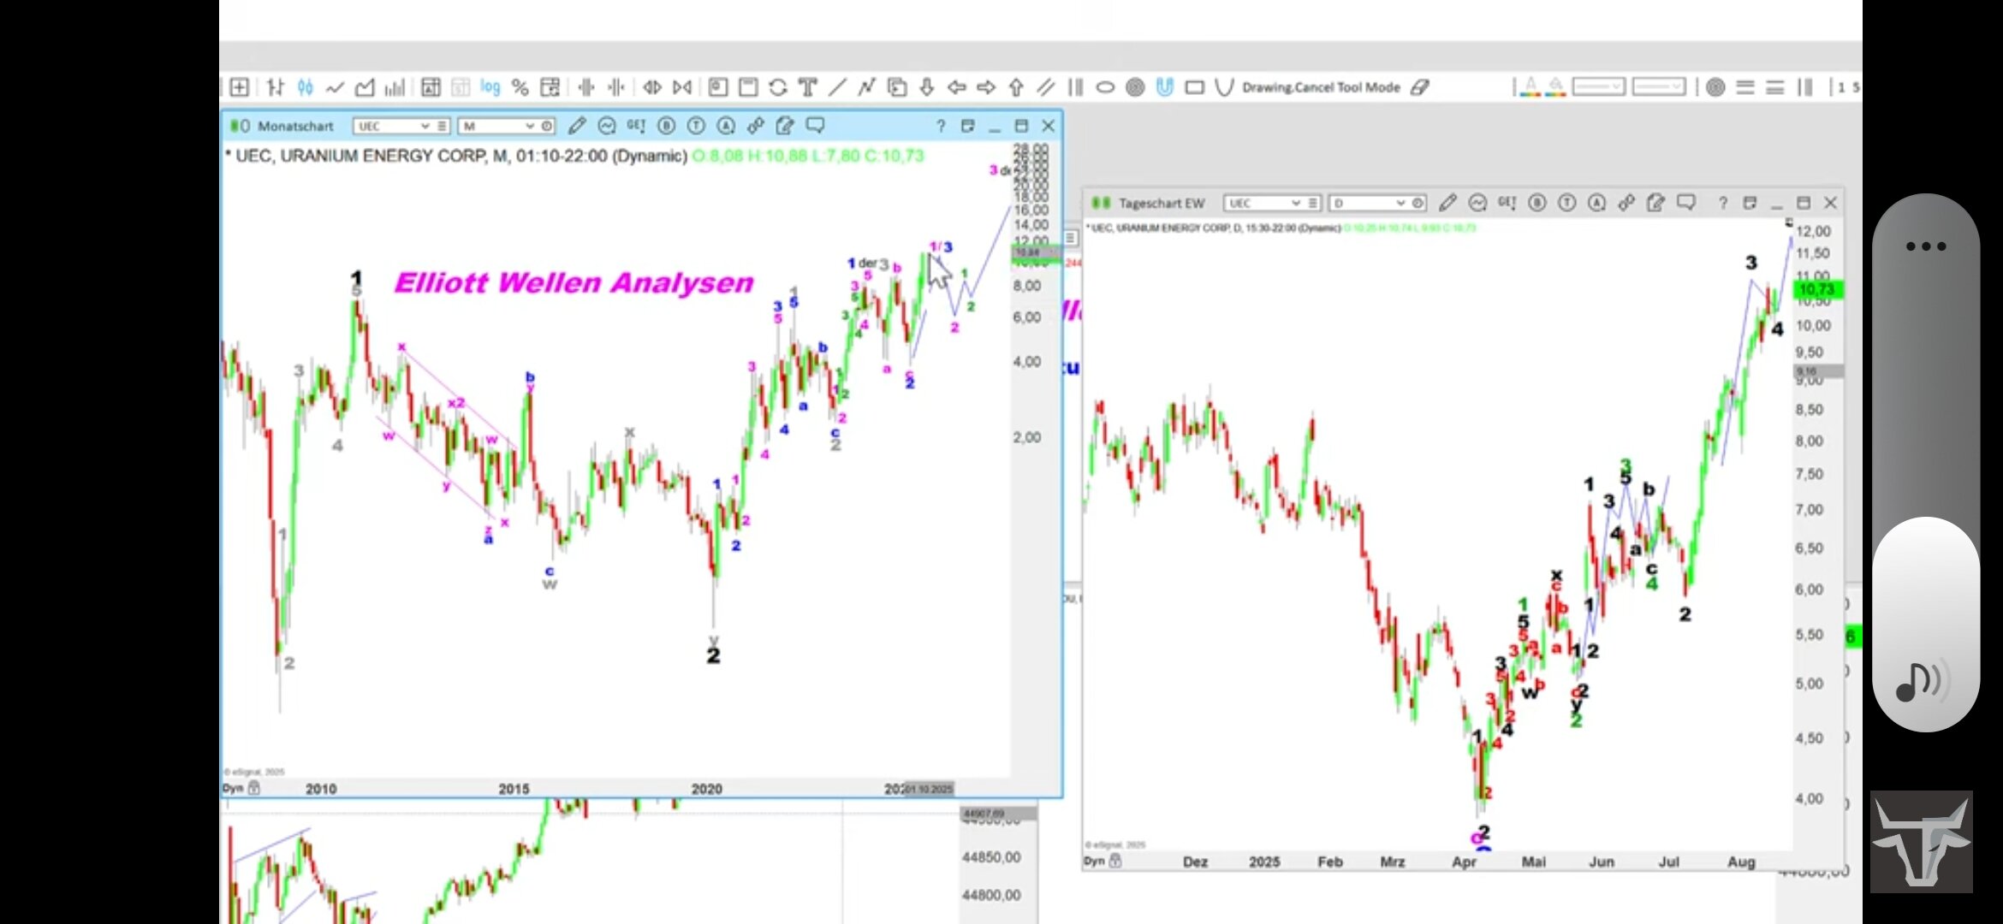Click Drawing.Cancel Tool Mode button
This screenshot has height=924, width=2003.
click(x=1321, y=87)
